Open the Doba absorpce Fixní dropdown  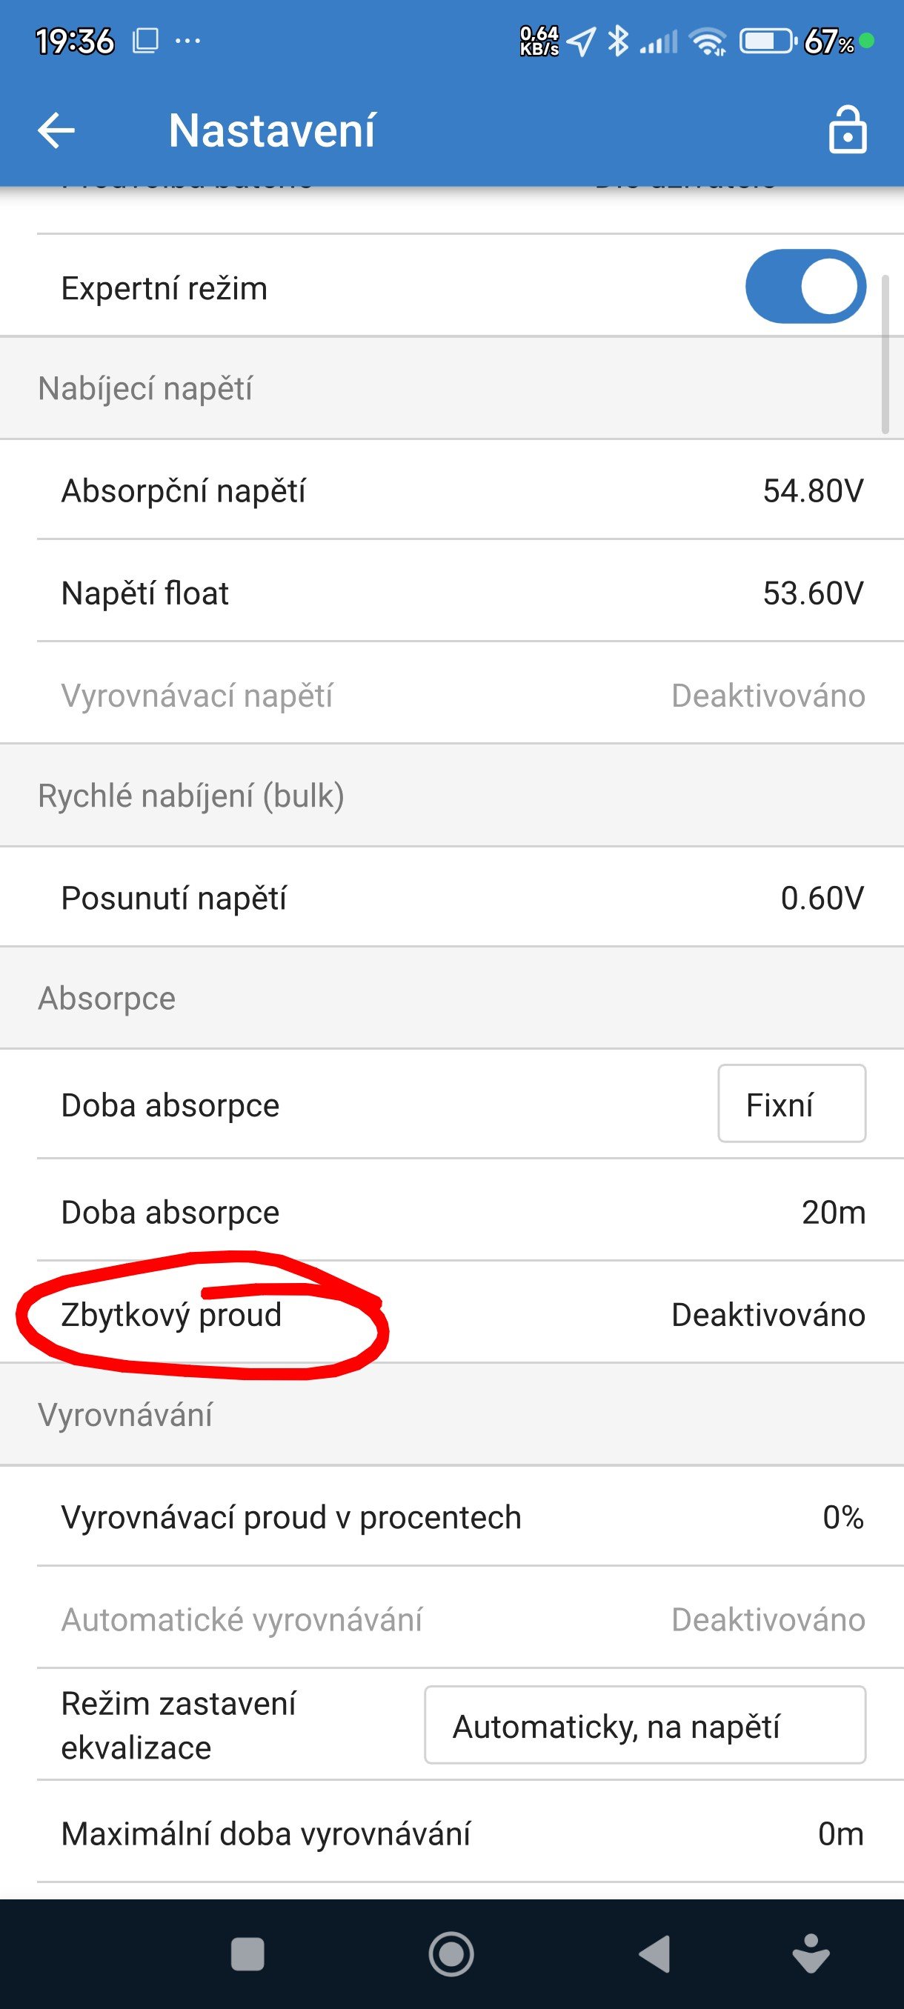click(x=791, y=1104)
